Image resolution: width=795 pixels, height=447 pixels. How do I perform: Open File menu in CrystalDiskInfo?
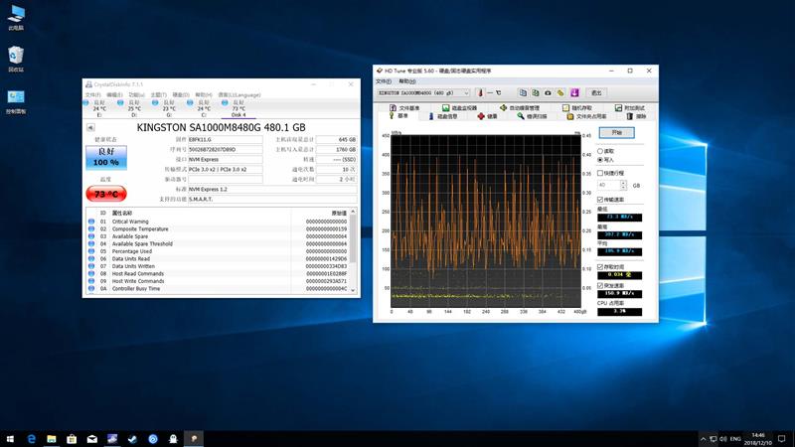pos(92,94)
